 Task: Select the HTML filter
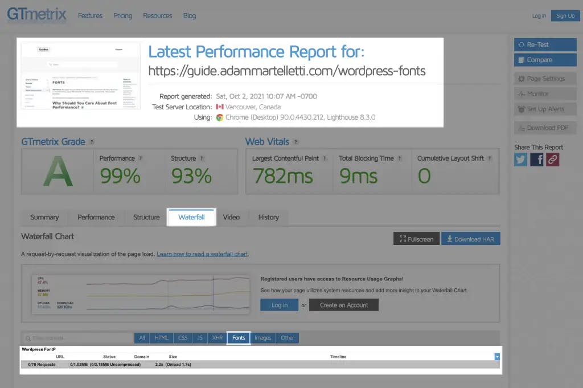161,338
